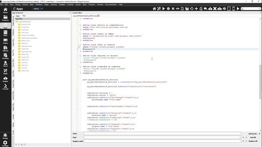Click the rightmost play icon by the search box
The height and width of the screenshot is (147, 262).
pos(238,9)
